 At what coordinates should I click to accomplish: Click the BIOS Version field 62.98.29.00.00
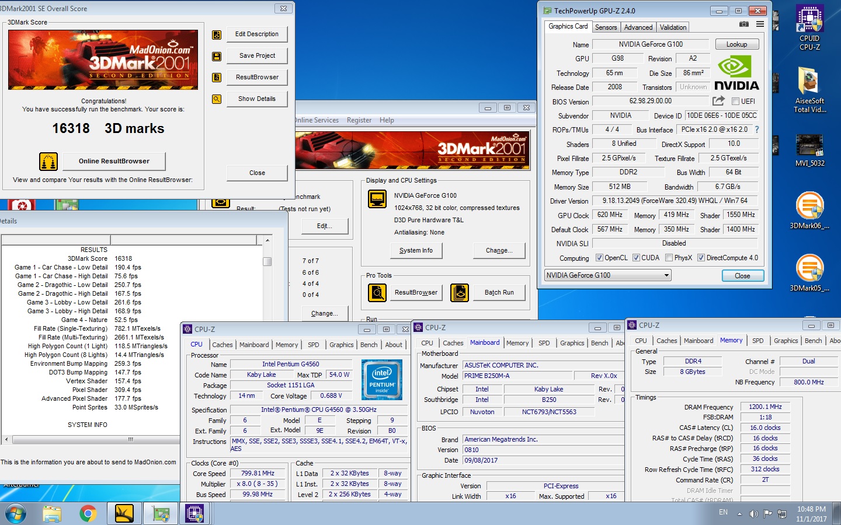click(650, 101)
